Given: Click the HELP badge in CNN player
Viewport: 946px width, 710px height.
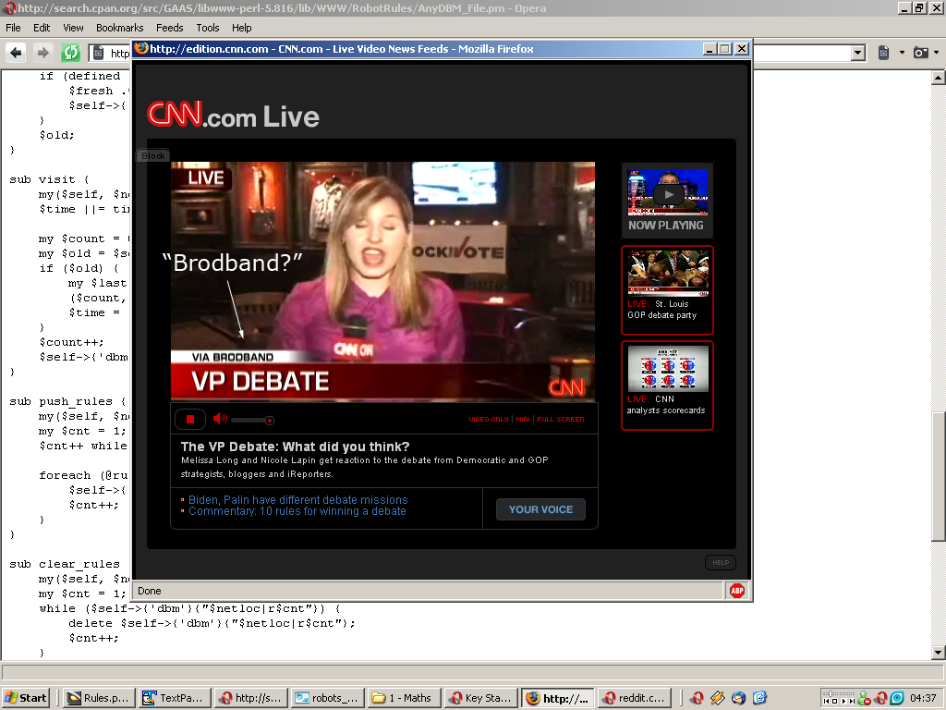Looking at the screenshot, I should tap(721, 562).
